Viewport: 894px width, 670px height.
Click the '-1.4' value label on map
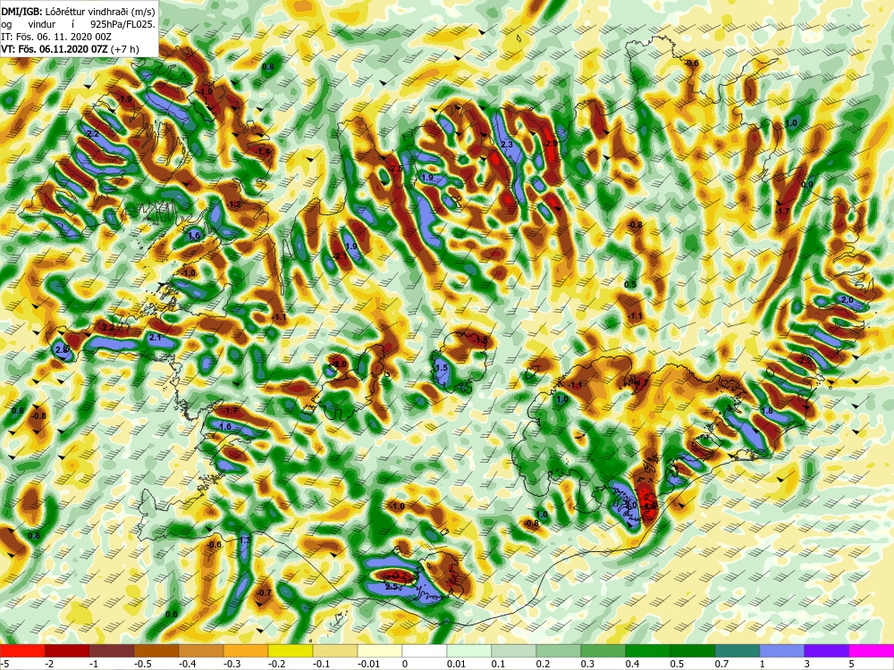tap(264, 152)
